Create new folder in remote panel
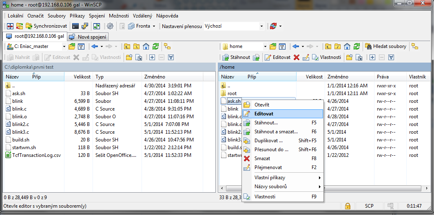 pyautogui.click(x=350, y=57)
